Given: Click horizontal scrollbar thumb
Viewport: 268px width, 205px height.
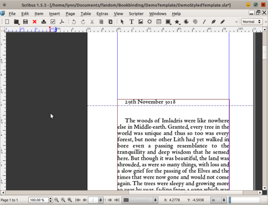Looking at the screenshot, I should point(186,193).
